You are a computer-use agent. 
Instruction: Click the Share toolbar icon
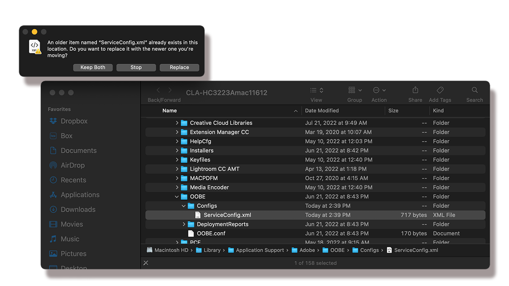coord(415,90)
